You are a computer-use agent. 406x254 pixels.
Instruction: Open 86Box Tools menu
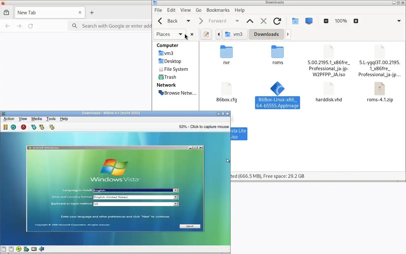(x=51, y=119)
